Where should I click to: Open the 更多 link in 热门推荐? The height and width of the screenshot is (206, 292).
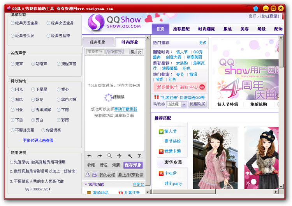(202, 43)
